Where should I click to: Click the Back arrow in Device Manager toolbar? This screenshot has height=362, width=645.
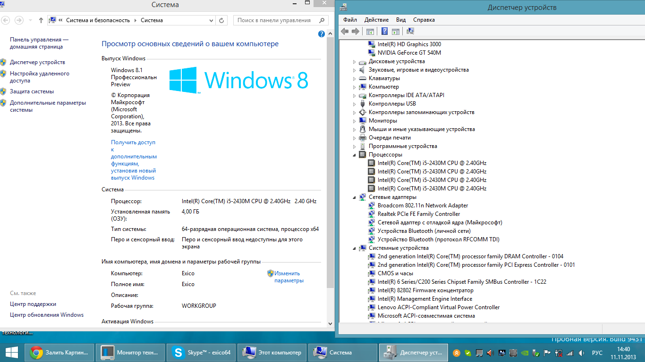tap(344, 32)
